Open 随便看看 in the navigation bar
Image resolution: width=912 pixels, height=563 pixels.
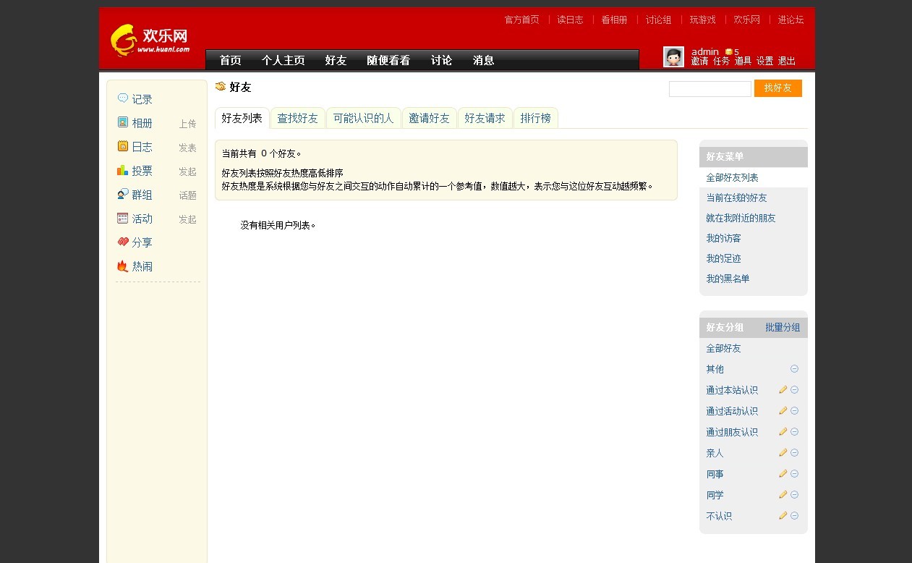click(388, 60)
